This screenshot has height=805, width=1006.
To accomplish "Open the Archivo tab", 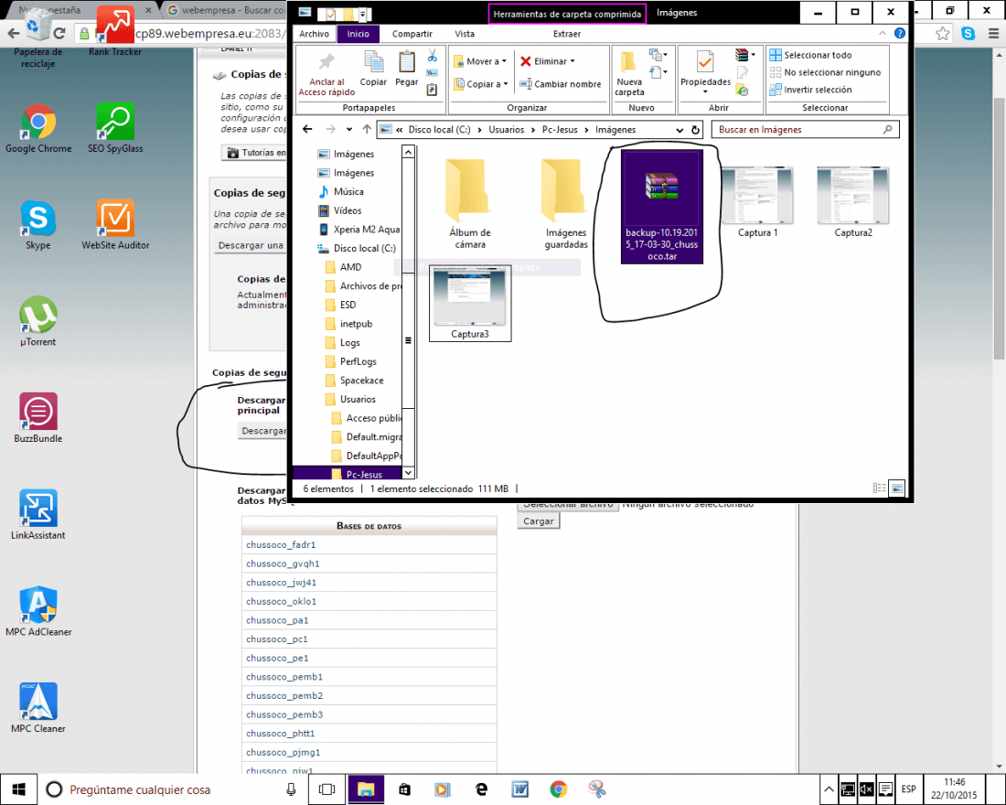I will coord(315,33).
